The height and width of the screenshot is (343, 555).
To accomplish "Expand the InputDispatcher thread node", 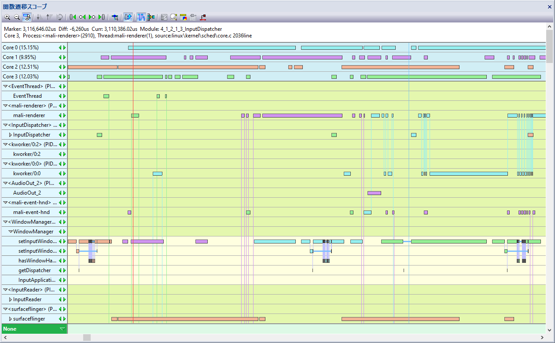I will click(11, 135).
